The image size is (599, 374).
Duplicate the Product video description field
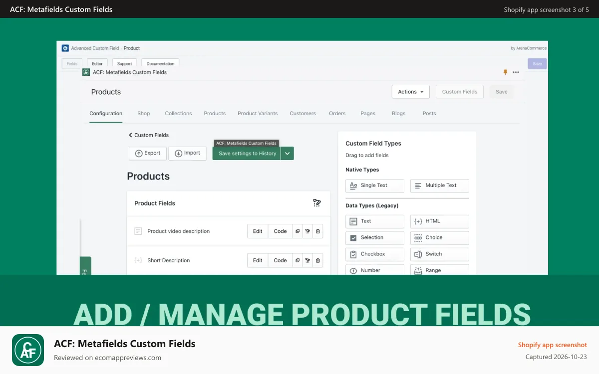[298, 231]
